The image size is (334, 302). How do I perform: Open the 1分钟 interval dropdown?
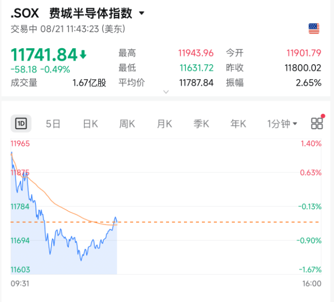click(282, 124)
